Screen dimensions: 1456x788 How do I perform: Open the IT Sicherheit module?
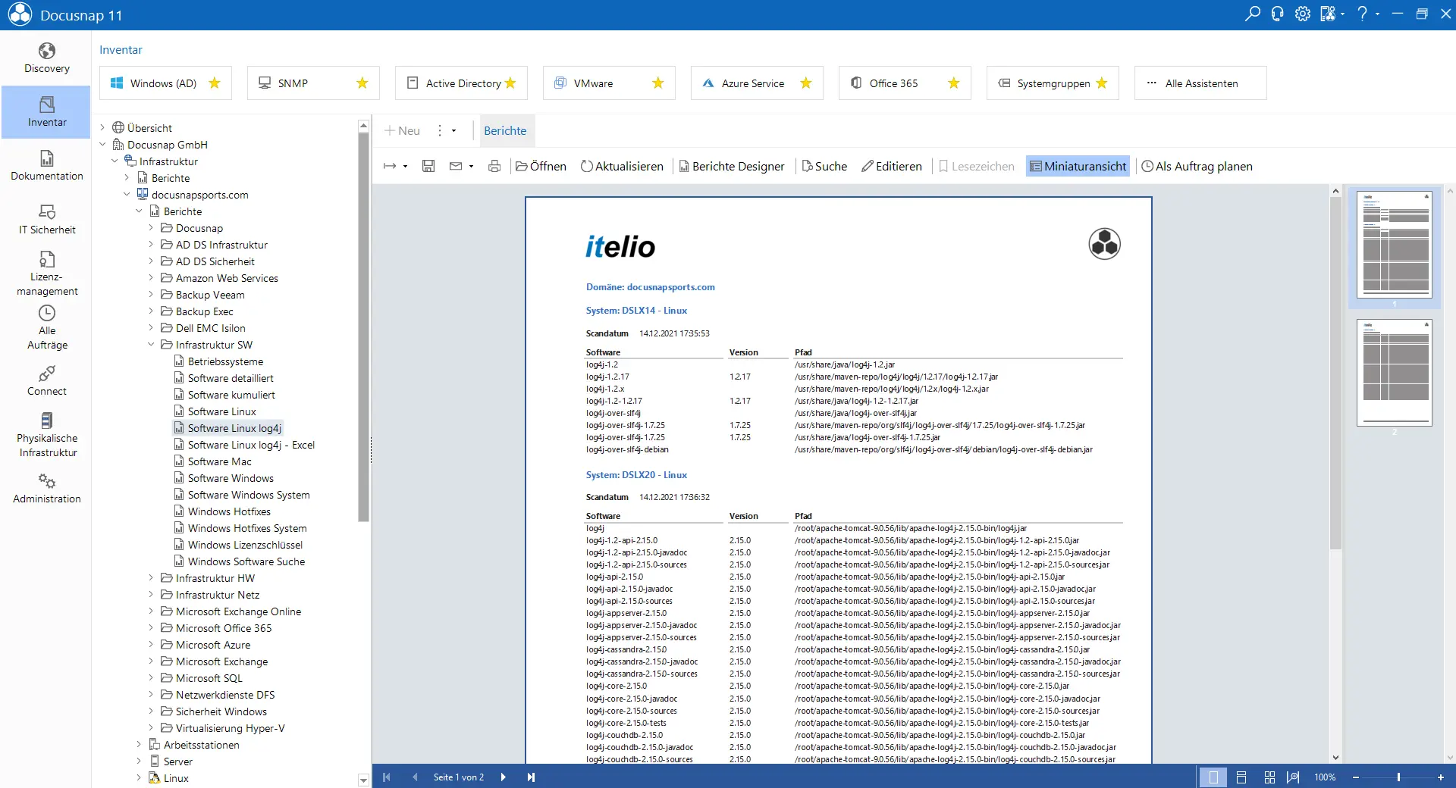coord(46,220)
